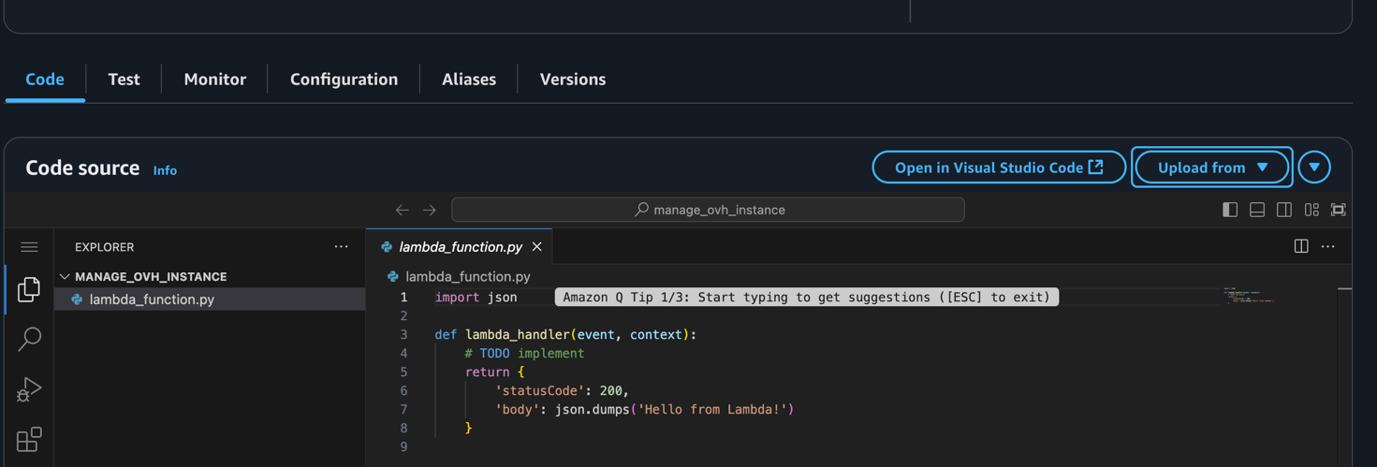This screenshot has height=467, width=1377.
Task: Open the Customize Layout icon
Action: pyautogui.click(x=1311, y=210)
